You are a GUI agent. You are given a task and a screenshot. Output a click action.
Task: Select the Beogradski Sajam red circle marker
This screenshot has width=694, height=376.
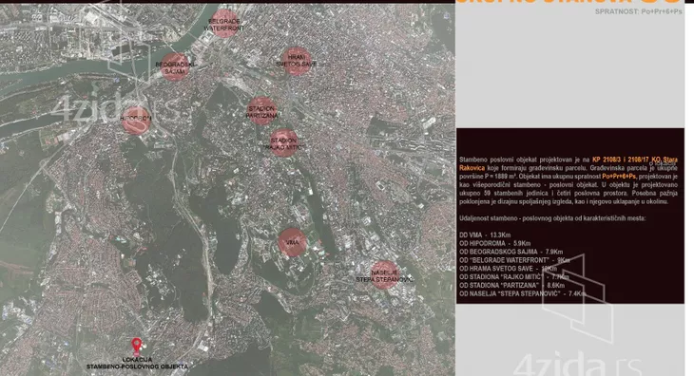point(175,67)
